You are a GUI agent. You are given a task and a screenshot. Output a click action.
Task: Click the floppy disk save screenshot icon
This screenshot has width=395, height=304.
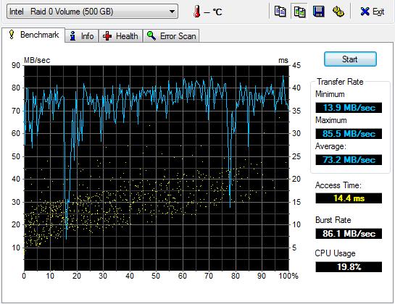click(319, 12)
